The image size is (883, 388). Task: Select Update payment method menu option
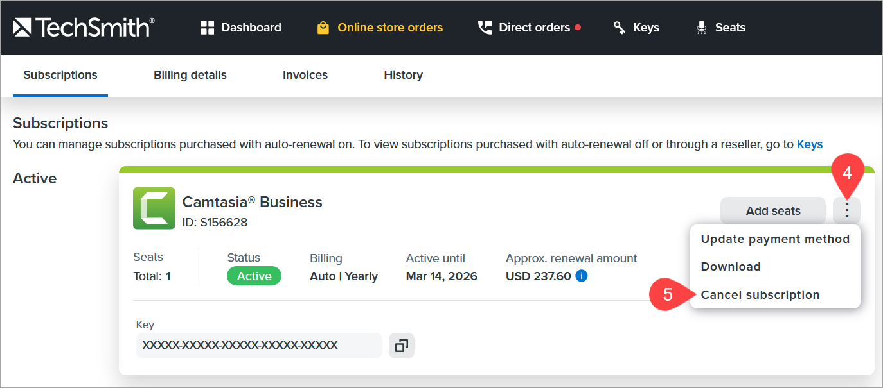tap(775, 239)
